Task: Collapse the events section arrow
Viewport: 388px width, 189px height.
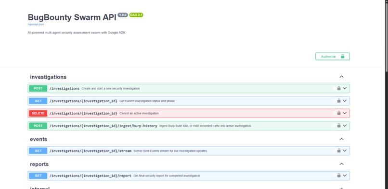Action: [x=341, y=139]
